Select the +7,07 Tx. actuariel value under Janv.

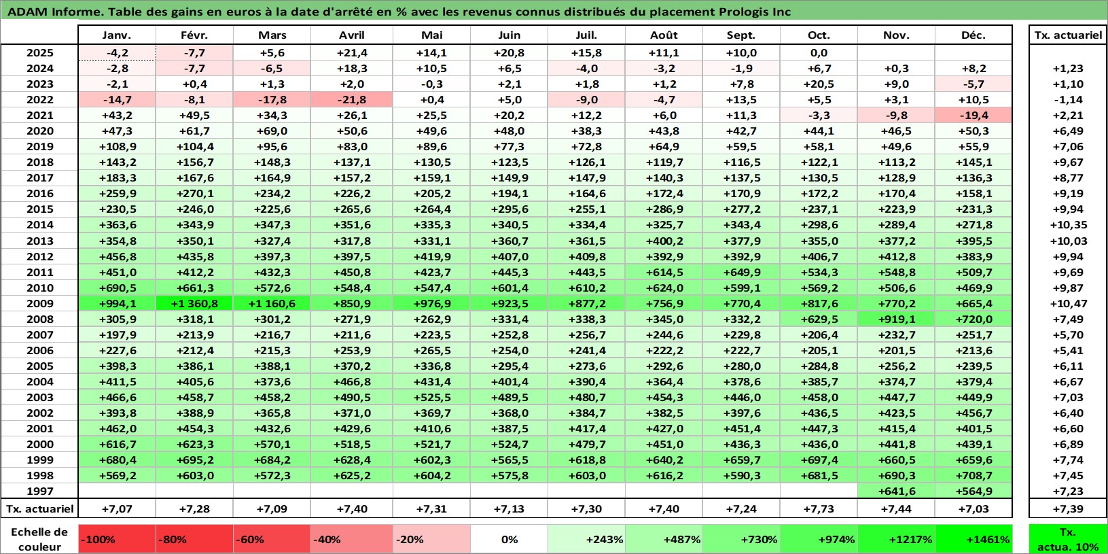(118, 508)
